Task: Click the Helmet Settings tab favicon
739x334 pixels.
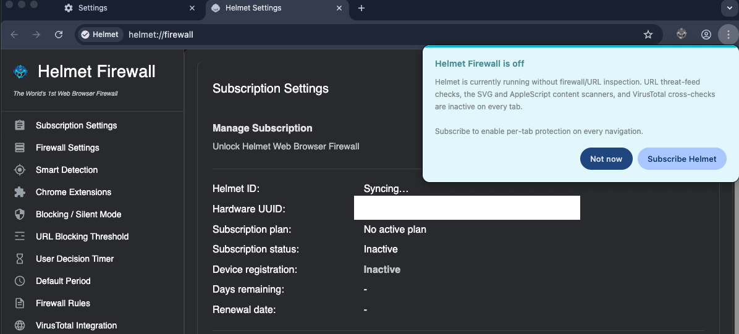Action: pos(216,8)
